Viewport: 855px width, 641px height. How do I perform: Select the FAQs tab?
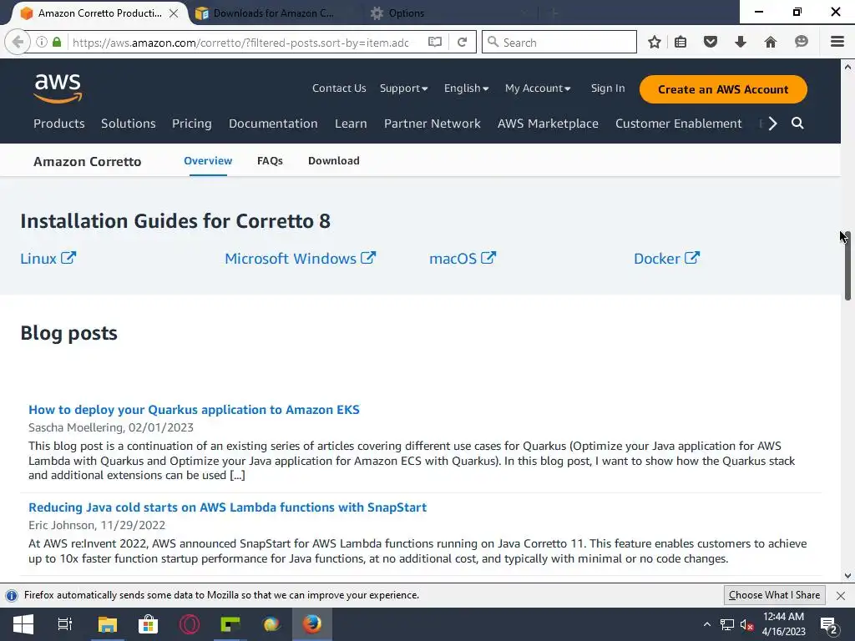[x=270, y=161]
